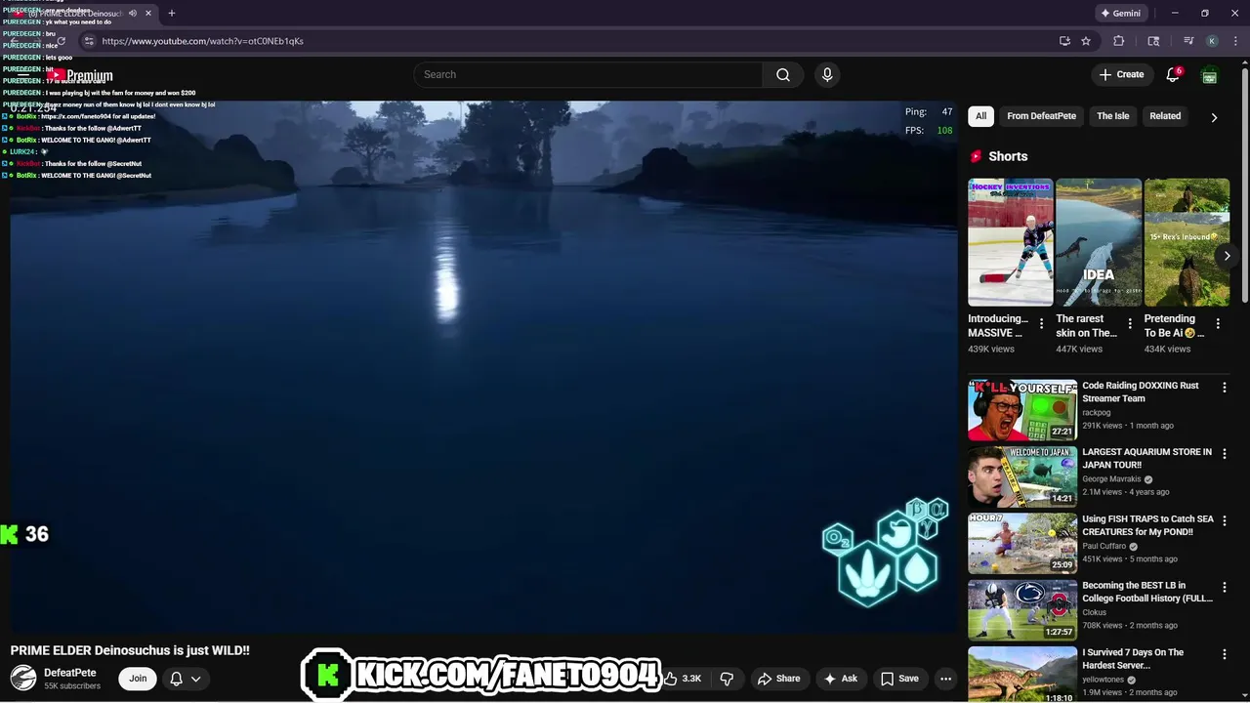Open the Gemini button in Chrome

coord(1120,14)
